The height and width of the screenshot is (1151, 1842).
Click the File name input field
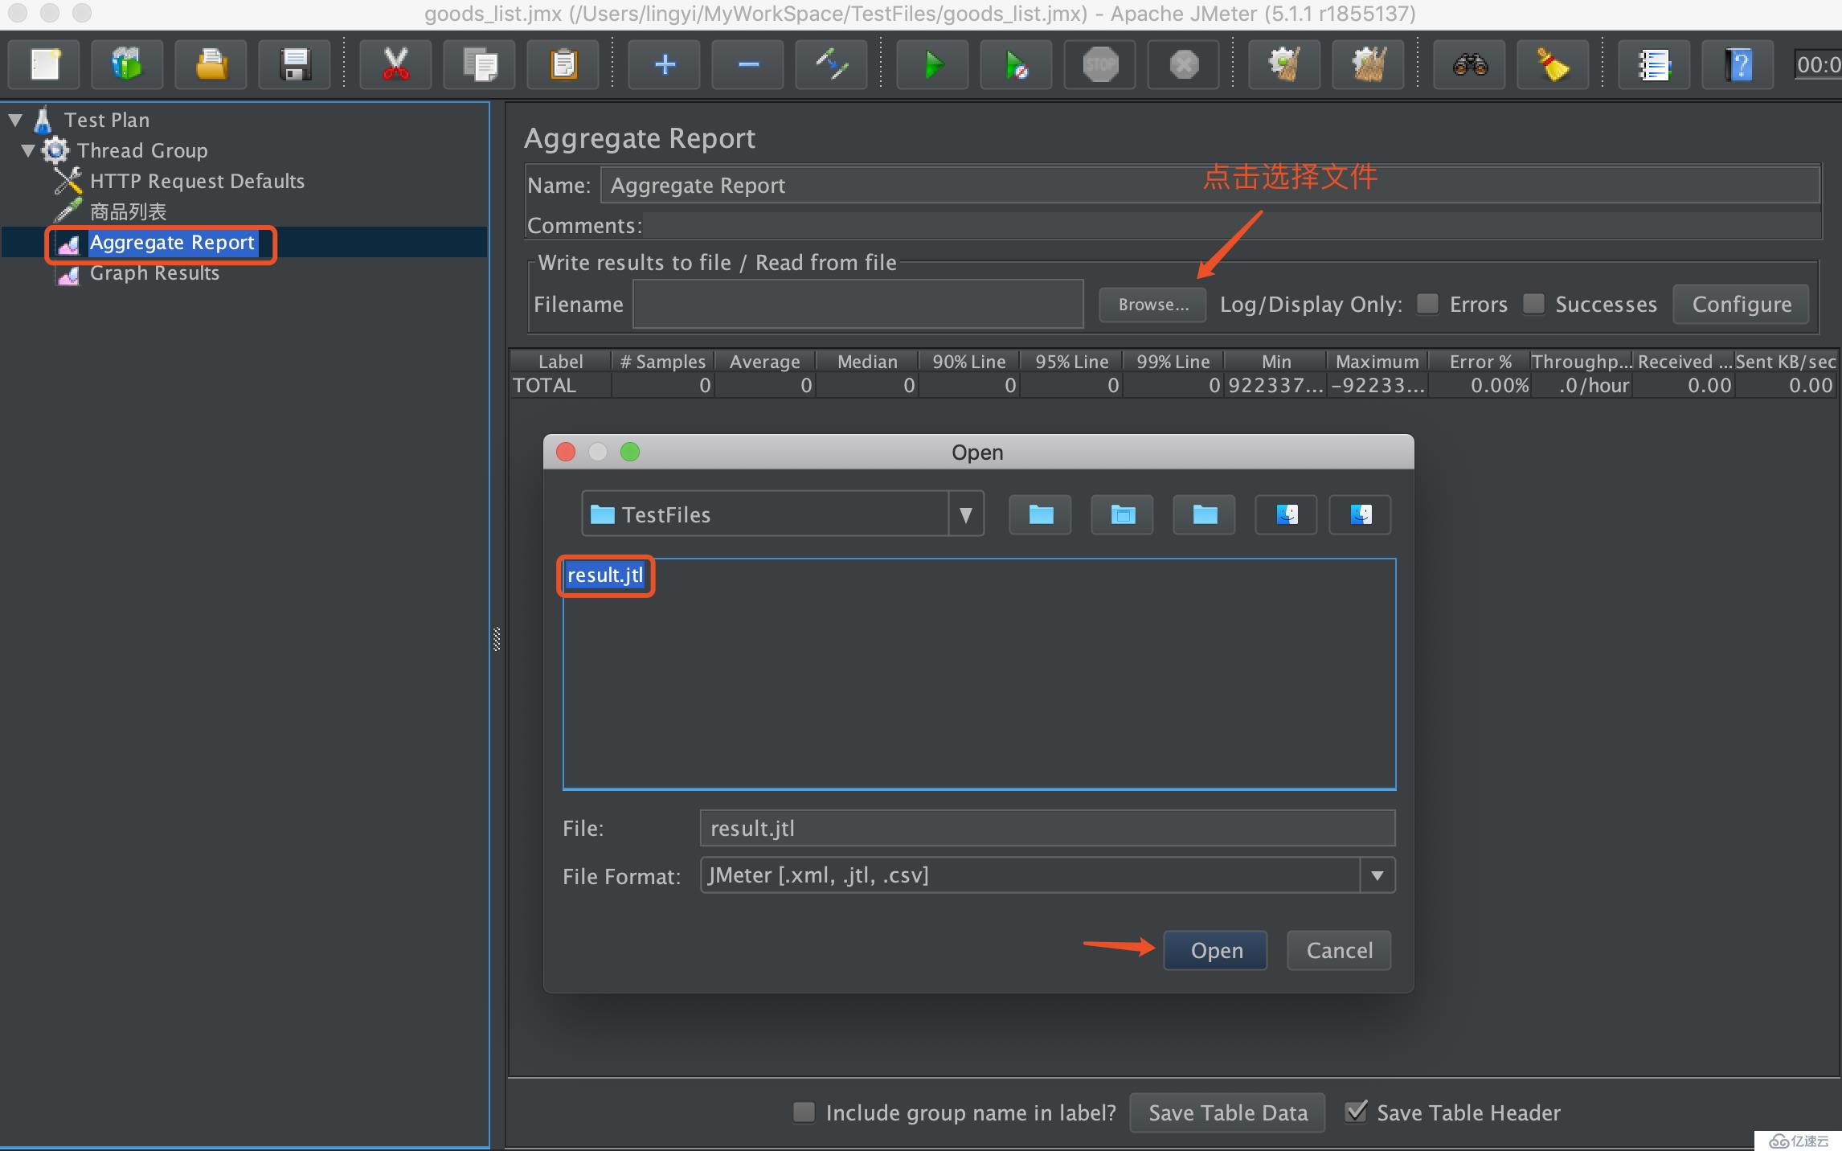(x=1047, y=828)
